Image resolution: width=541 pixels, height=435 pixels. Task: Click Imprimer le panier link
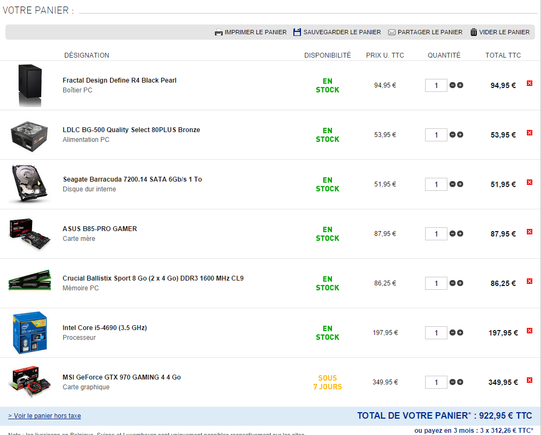coord(256,32)
